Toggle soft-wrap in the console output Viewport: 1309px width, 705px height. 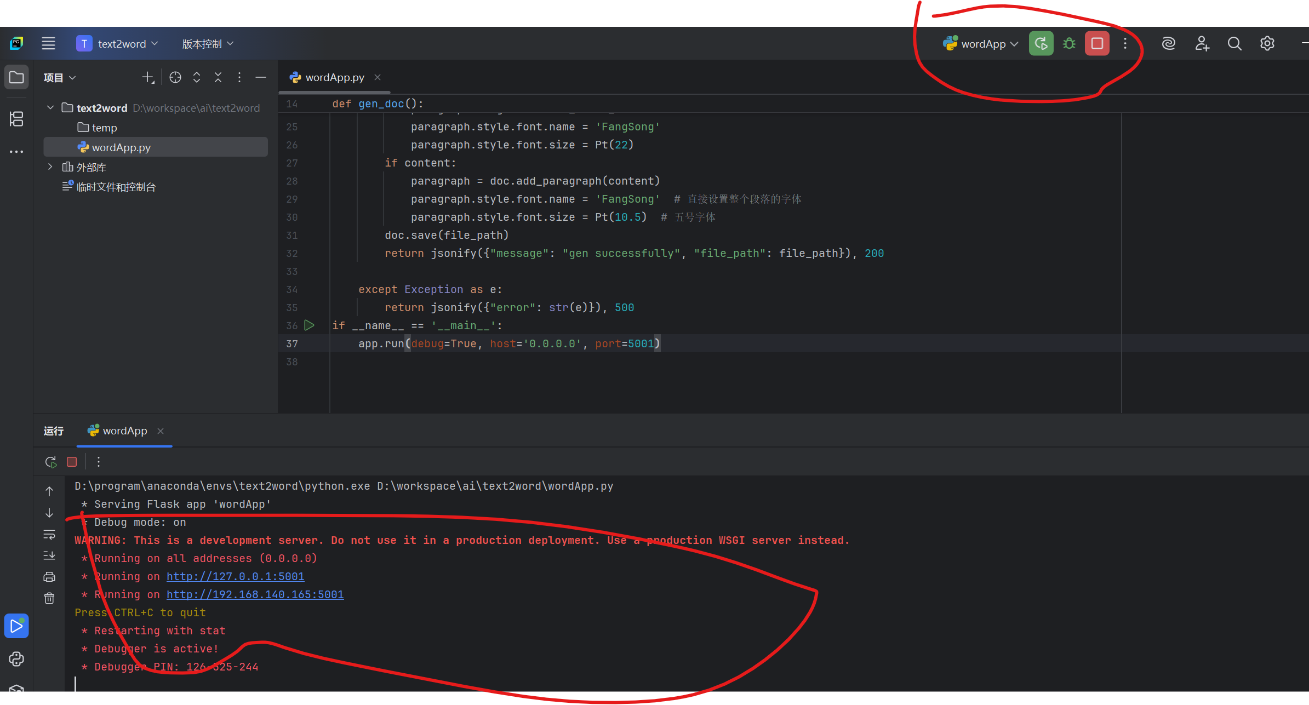tap(49, 535)
